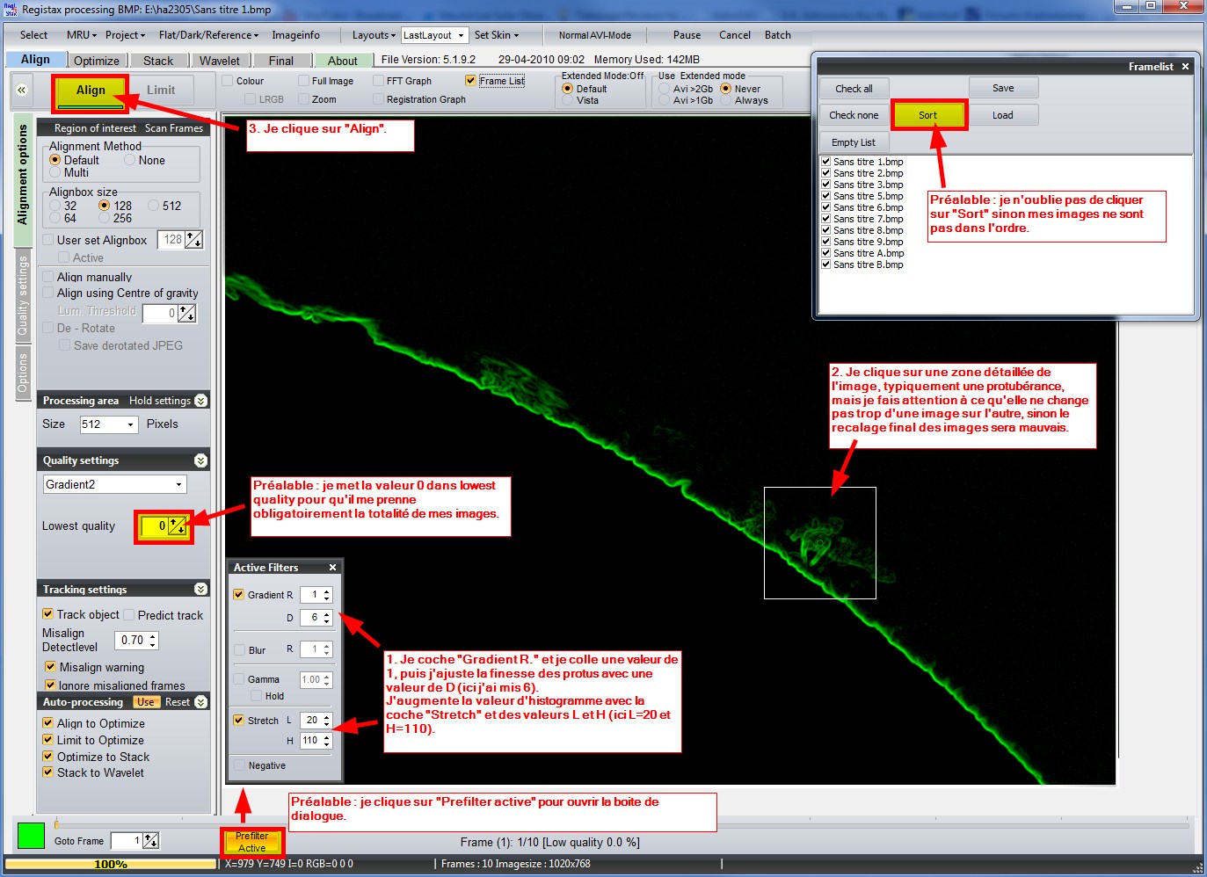The image size is (1207, 877).
Task: Switch to the Stack tab
Action: [x=158, y=61]
